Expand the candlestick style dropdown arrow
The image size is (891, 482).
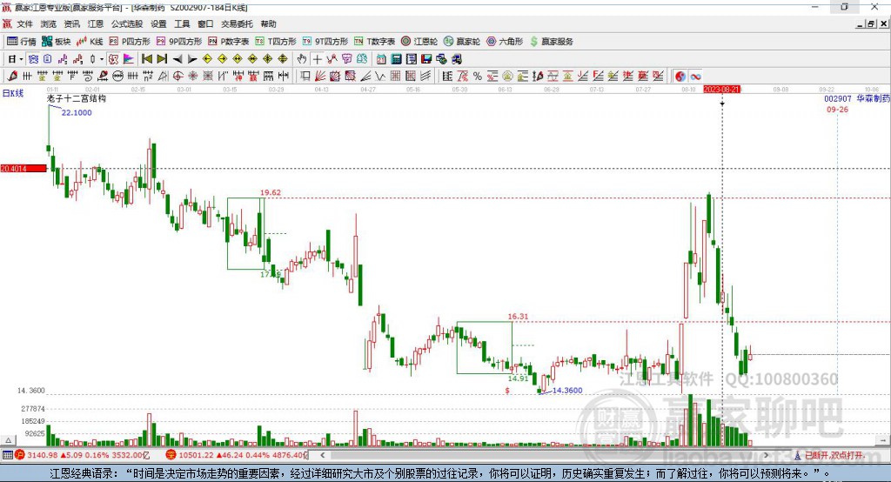[101, 59]
